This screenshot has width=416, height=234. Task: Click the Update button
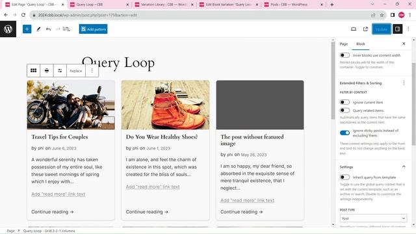coord(382,29)
